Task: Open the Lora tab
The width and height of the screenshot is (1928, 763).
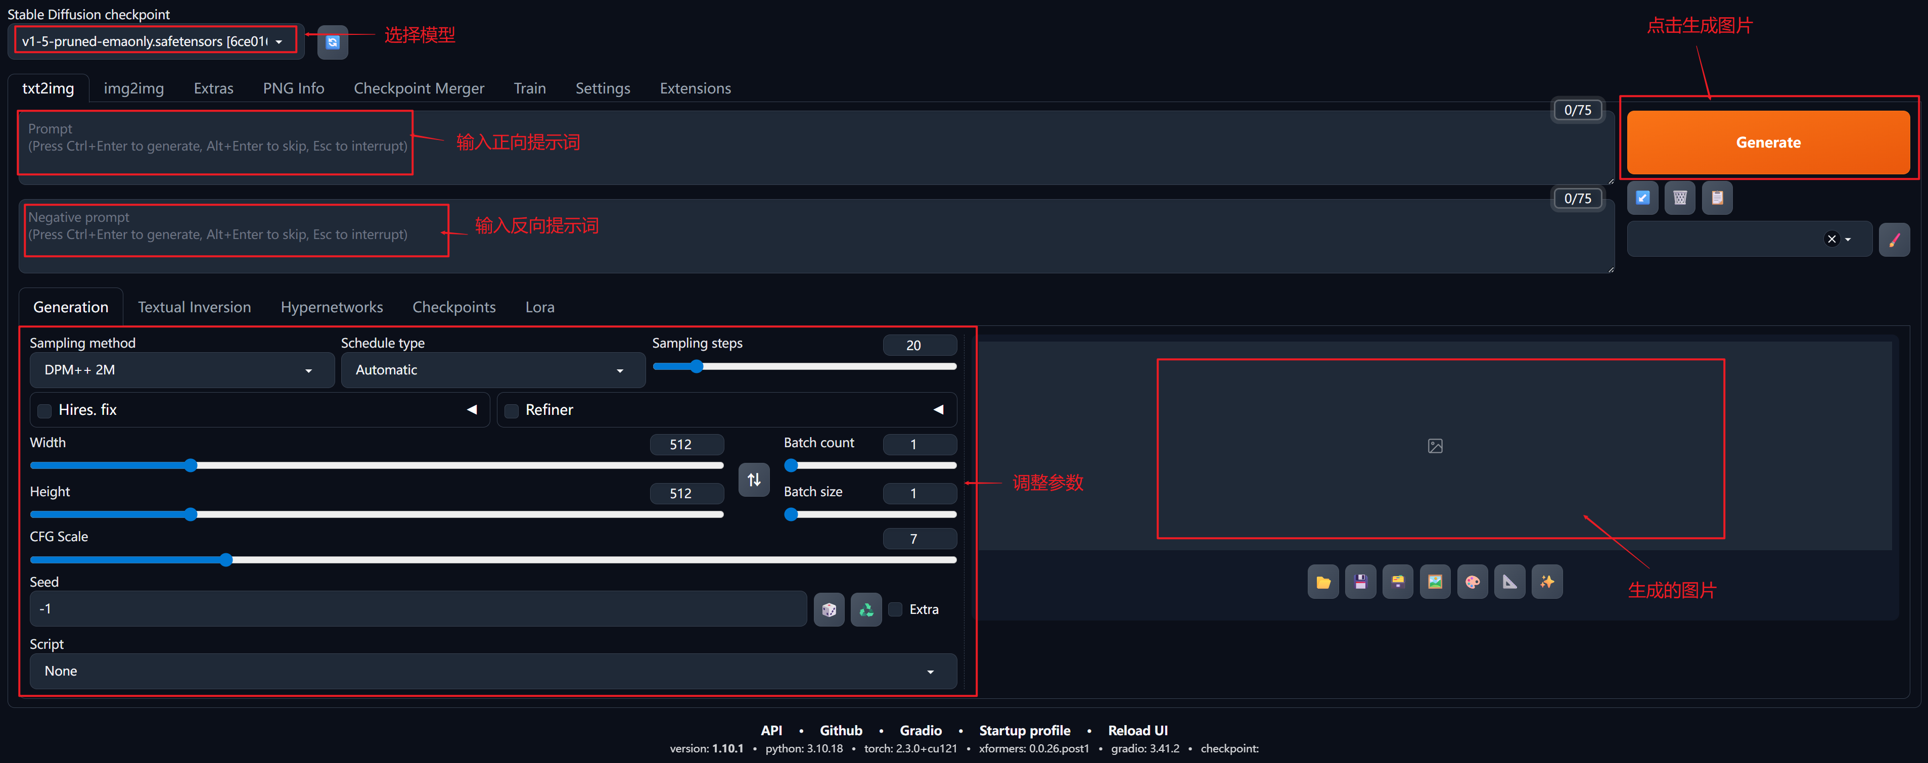Action: [x=539, y=307]
